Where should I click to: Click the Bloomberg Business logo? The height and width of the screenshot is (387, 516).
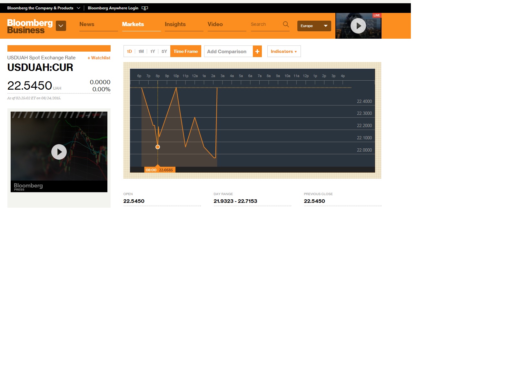click(30, 26)
